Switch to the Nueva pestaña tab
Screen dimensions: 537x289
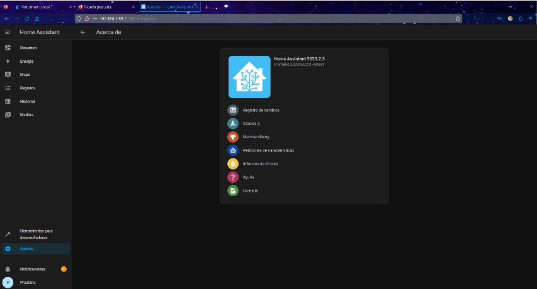[x=106, y=7]
